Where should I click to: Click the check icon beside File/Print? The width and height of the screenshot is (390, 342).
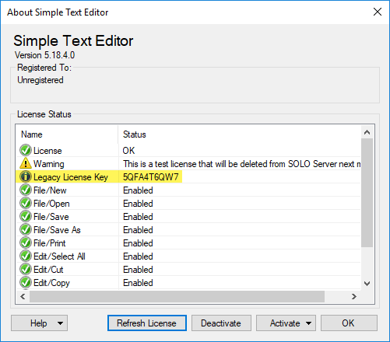tap(26, 243)
